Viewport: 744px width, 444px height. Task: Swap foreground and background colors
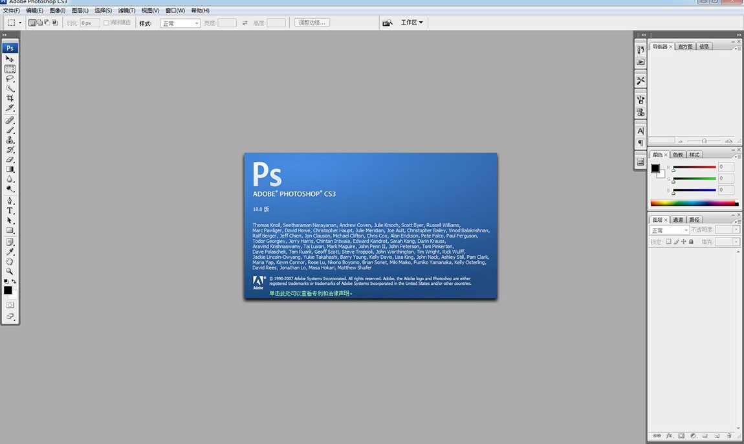pos(14,282)
